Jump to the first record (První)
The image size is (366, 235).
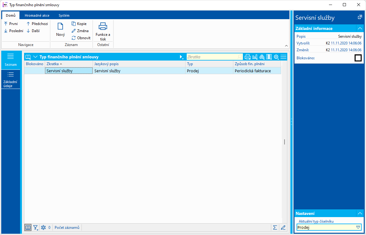pos(11,23)
